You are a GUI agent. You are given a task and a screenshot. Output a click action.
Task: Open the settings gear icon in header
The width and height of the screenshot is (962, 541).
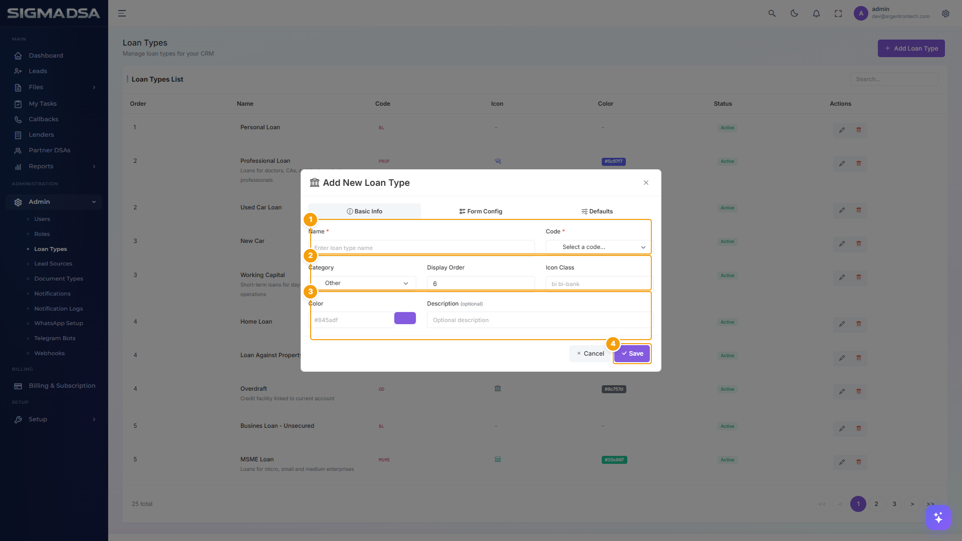945,14
